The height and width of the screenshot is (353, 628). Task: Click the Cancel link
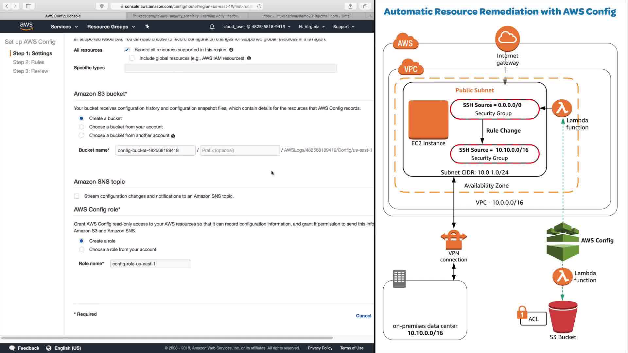point(363,316)
